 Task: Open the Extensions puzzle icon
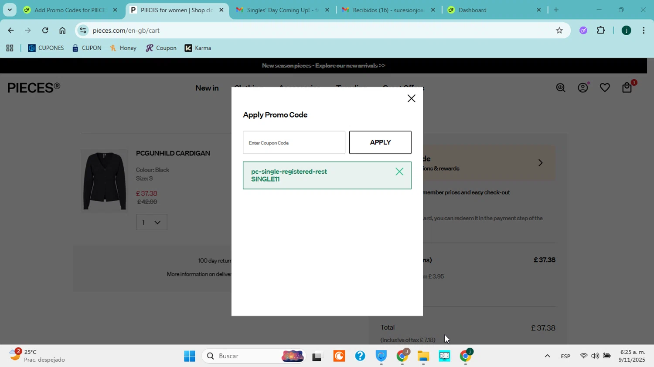coord(601,30)
